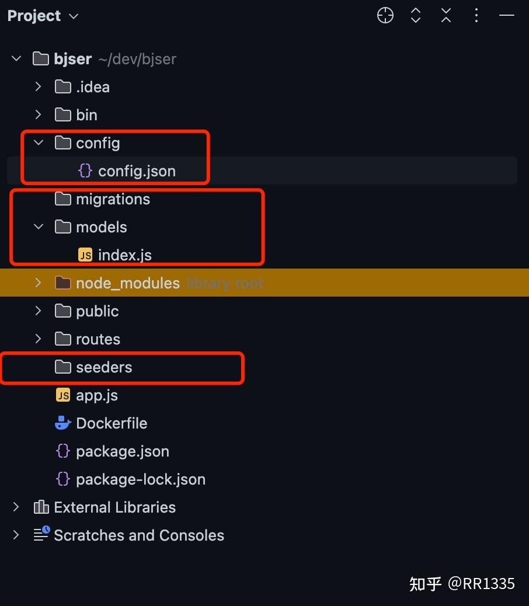
Task: Collapse the config folder
Action: coord(39,143)
